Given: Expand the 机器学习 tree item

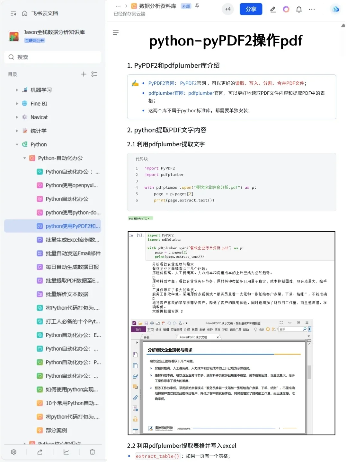Looking at the screenshot, I should coord(17,90).
